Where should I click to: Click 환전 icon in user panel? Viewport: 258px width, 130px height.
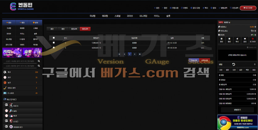click(229, 40)
